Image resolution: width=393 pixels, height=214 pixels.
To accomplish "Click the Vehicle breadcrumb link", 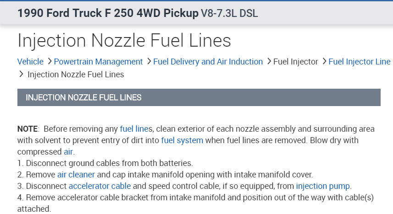I will pos(30,62).
